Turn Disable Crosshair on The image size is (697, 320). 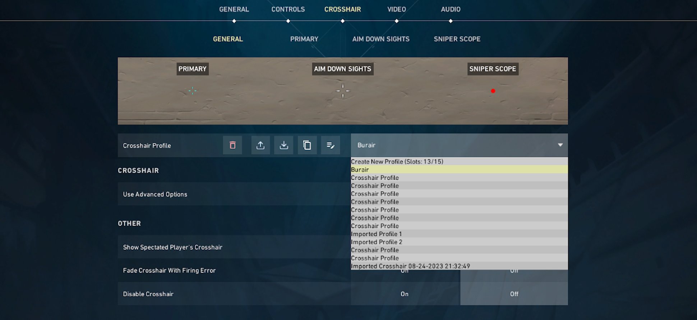[405, 294]
